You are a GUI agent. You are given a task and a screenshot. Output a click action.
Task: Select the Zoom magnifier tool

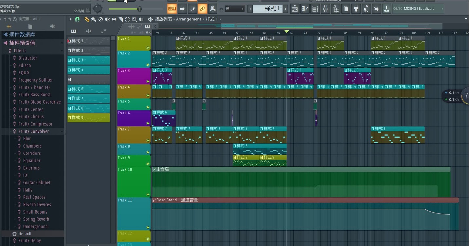[x=134, y=20]
